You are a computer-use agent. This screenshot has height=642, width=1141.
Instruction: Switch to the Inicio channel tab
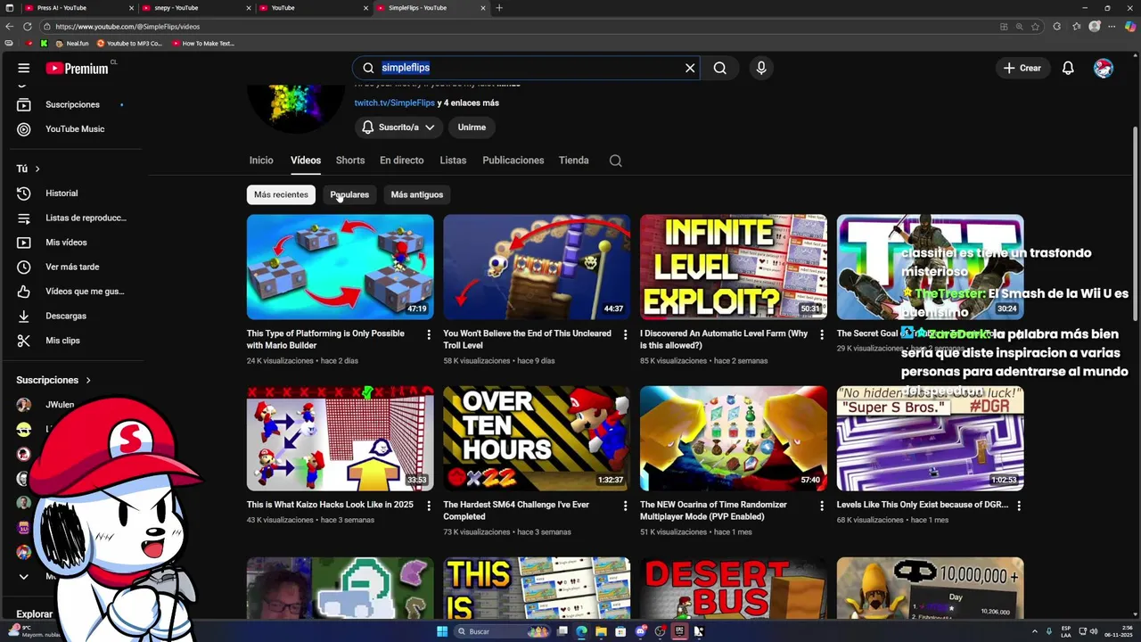click(261, 160)
